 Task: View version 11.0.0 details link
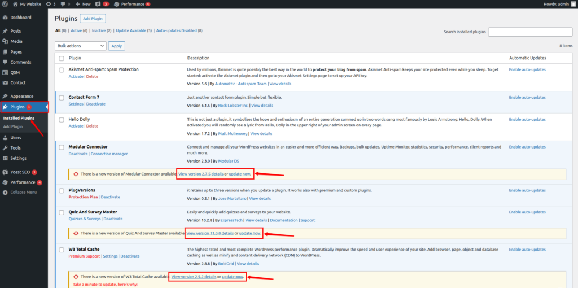tap(210, 233)
